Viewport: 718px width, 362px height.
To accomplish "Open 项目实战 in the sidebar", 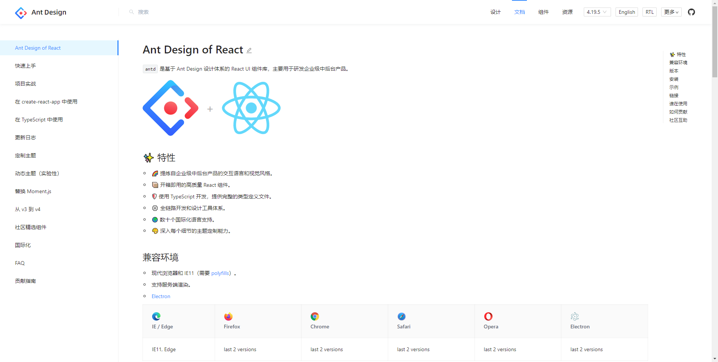I will pos(59,84).
